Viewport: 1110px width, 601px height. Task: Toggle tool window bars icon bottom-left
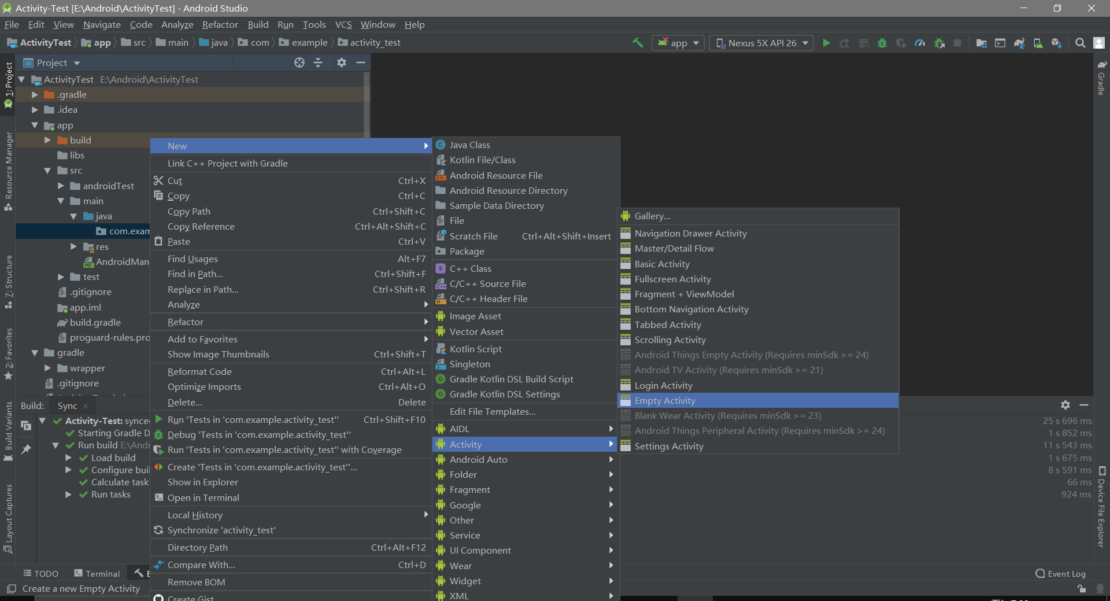[x=11, y=588]
